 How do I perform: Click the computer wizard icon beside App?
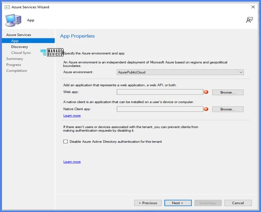point(13,20)
